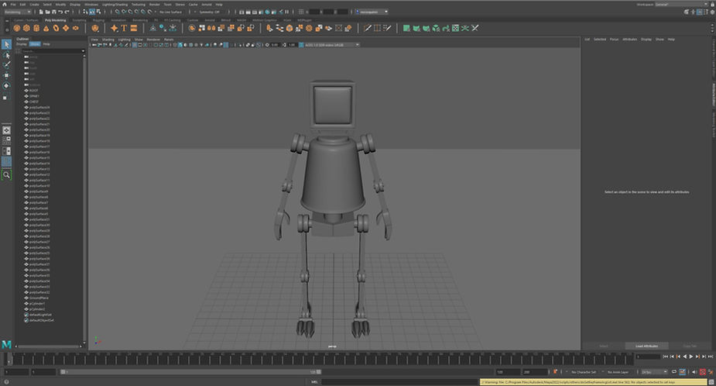Click the Multi-Cut shelf tool icon
The image size is (716, 386).
click(x=368, y=29)
